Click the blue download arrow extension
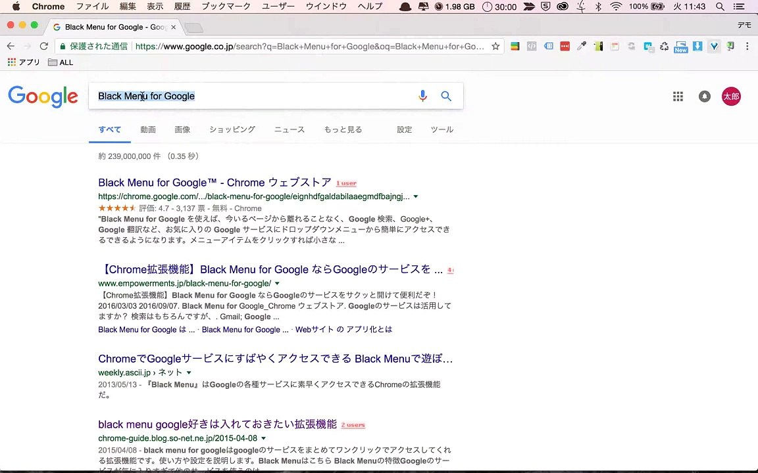This screenshot has height=473, width=758. click(697, 47)
